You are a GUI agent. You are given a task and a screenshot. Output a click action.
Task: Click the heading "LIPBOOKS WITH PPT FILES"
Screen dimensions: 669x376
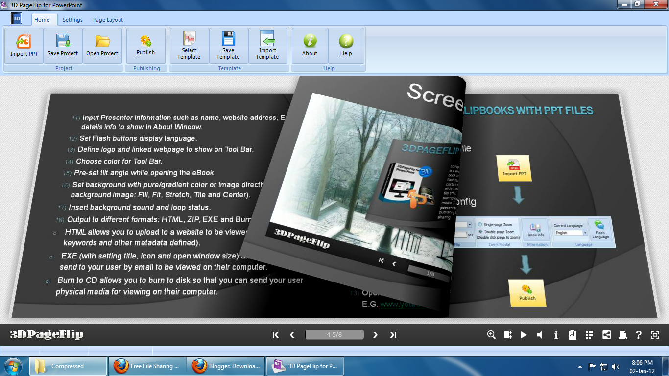pyautogui.click(x=528, y=111)
